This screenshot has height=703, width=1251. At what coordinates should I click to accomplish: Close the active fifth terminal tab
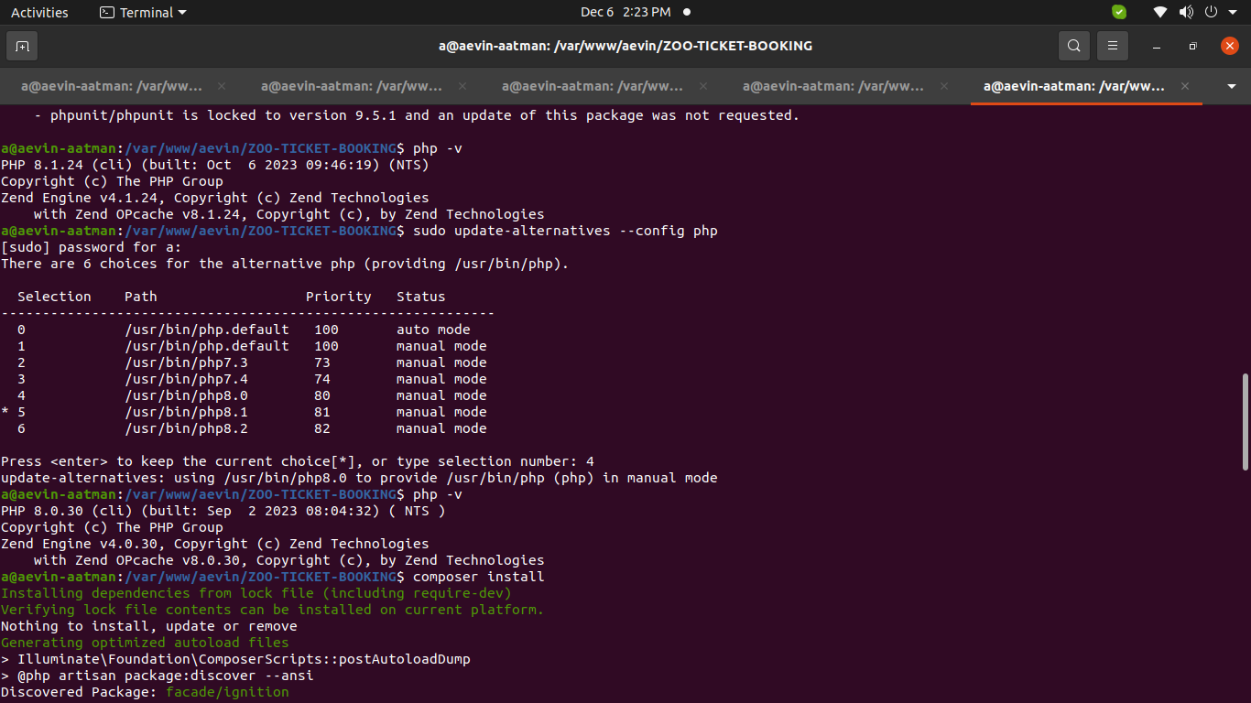click(x=1185, y=86)
